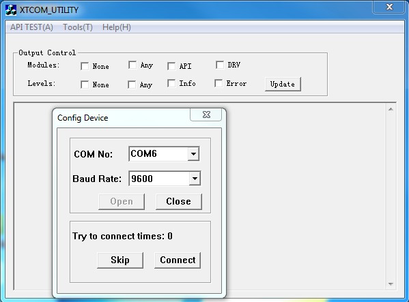This screenshot has height=302, width=409.
Task: Tick the Levels Info checkbox
Action: click(x=171, y=83)
